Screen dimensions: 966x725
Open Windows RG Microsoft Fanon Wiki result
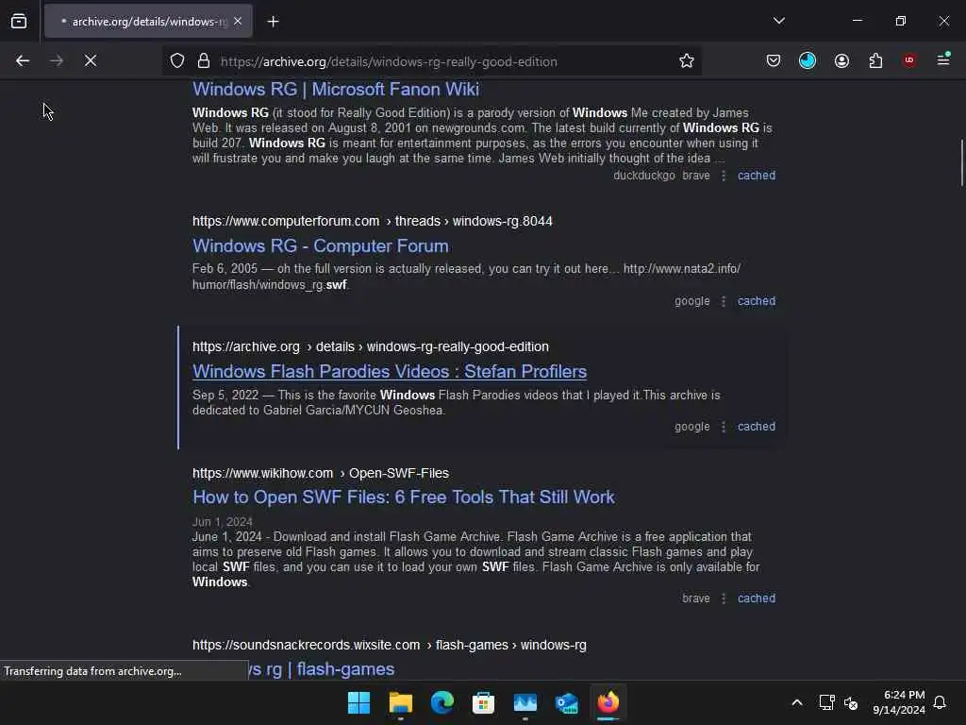click(336, 90)
